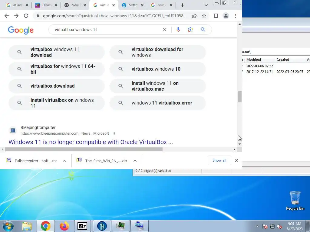Show hidden tray icons arrow

[257, 227]
